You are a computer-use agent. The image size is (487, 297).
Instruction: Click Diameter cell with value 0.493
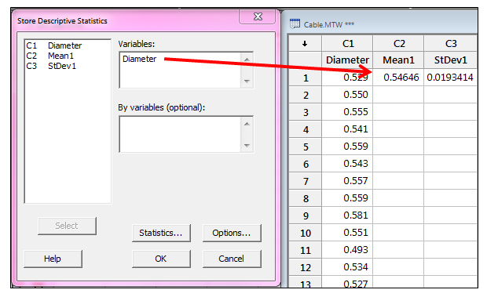pyautogui.click(x=347, y=250)
